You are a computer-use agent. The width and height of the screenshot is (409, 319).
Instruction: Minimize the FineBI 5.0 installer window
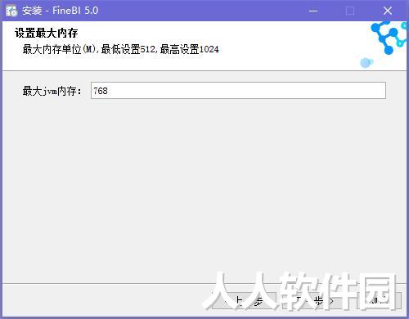(x=313, y=11)
